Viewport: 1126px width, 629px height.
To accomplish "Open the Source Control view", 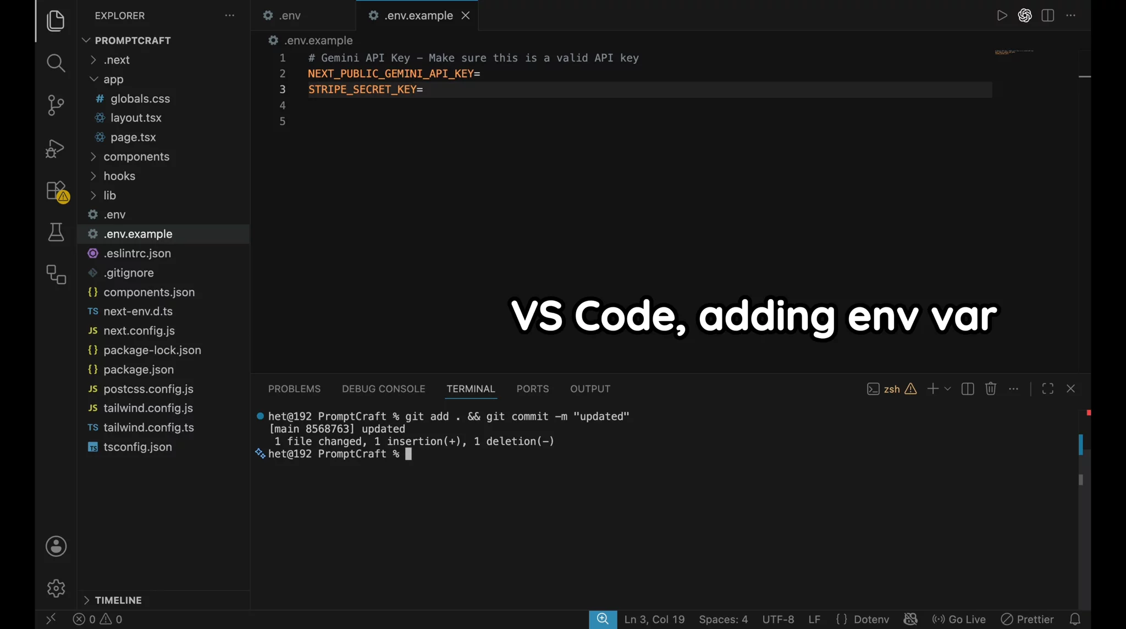I will tap(56, 105).
